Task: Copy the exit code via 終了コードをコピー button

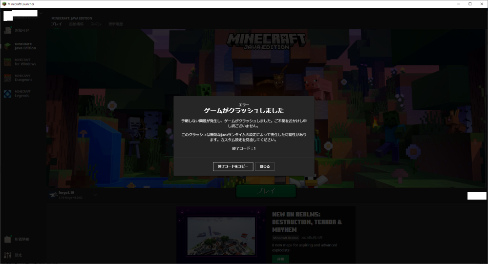Action: click(233, 166)
